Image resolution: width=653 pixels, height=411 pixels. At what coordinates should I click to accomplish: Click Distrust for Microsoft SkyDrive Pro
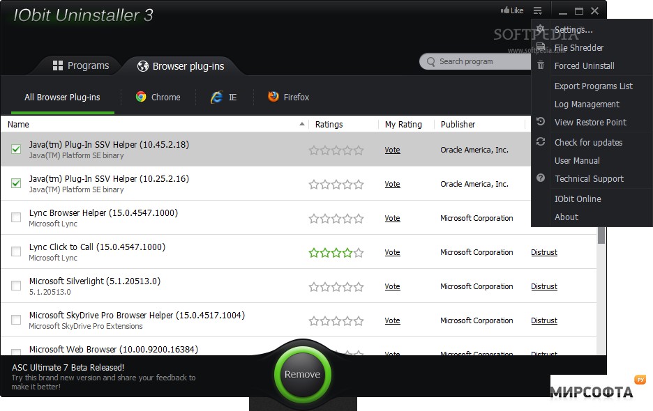tap(544, 320)
